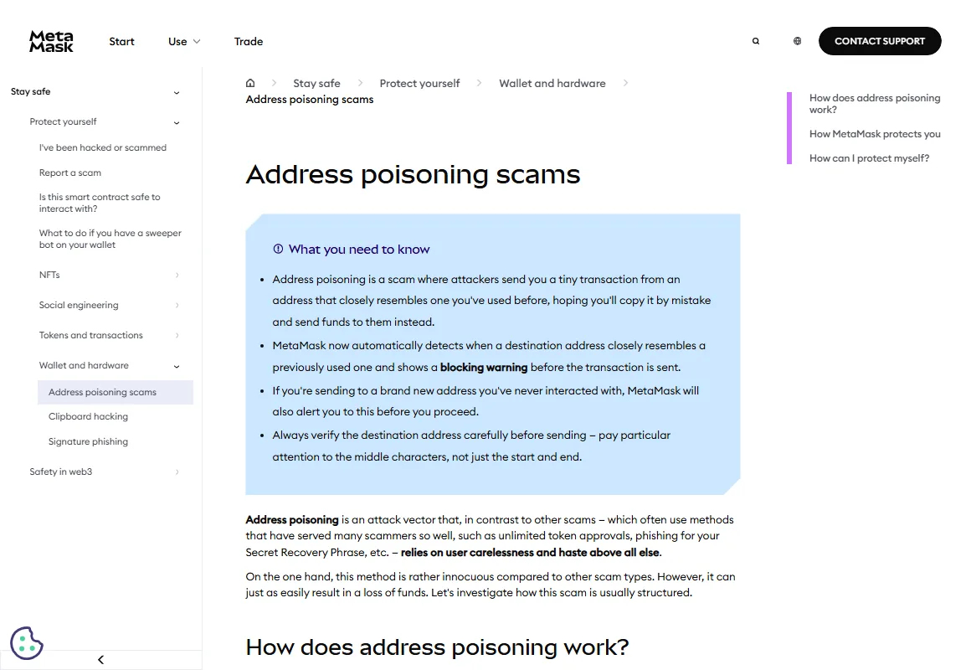Open smart contract safety article

[x=100, y=203]
